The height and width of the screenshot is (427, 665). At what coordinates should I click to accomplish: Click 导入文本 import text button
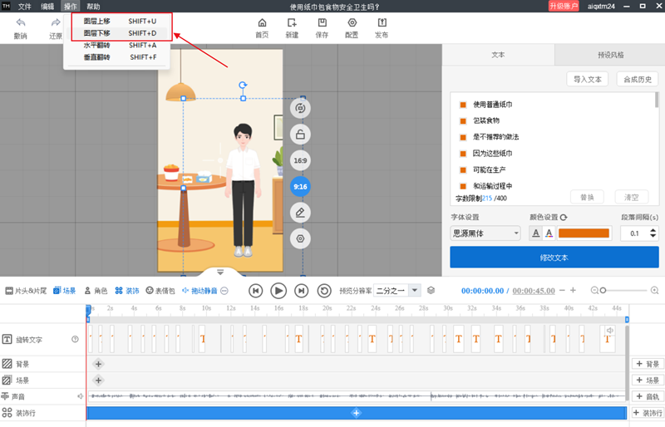pyautogui.click(x=588, y=79)
